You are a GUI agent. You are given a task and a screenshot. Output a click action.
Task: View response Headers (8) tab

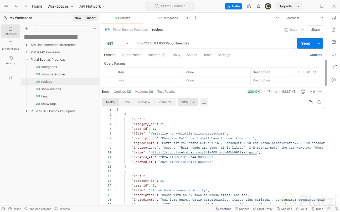pyautogui.click(x=144, y=92)
